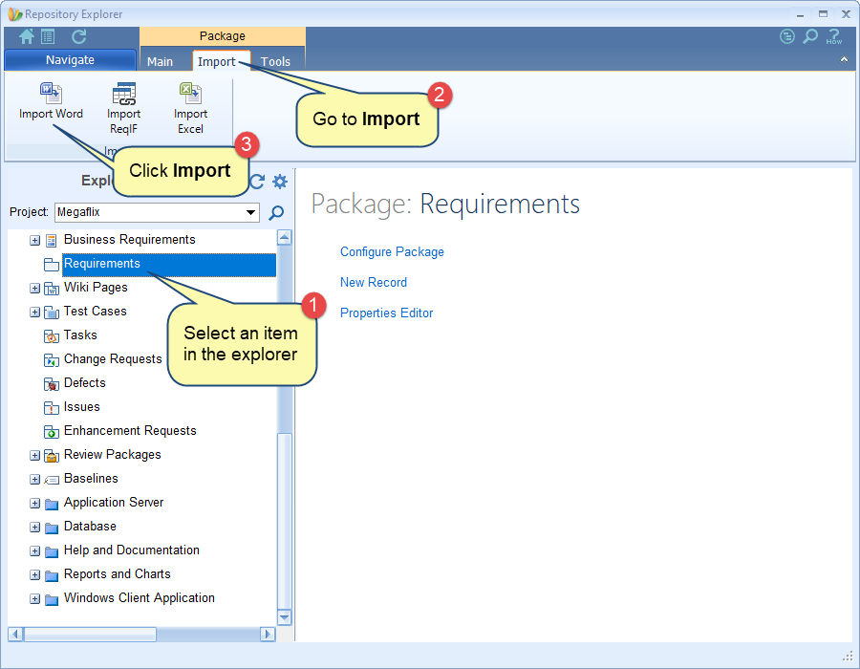The height and width of the screenshot is (669, 860).
Task: Select Defects in the explorer tree
Action: [85, 382]
